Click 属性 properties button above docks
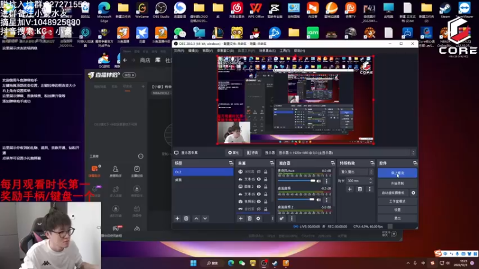Screen dimensions: 479x269 pos(234,153)
